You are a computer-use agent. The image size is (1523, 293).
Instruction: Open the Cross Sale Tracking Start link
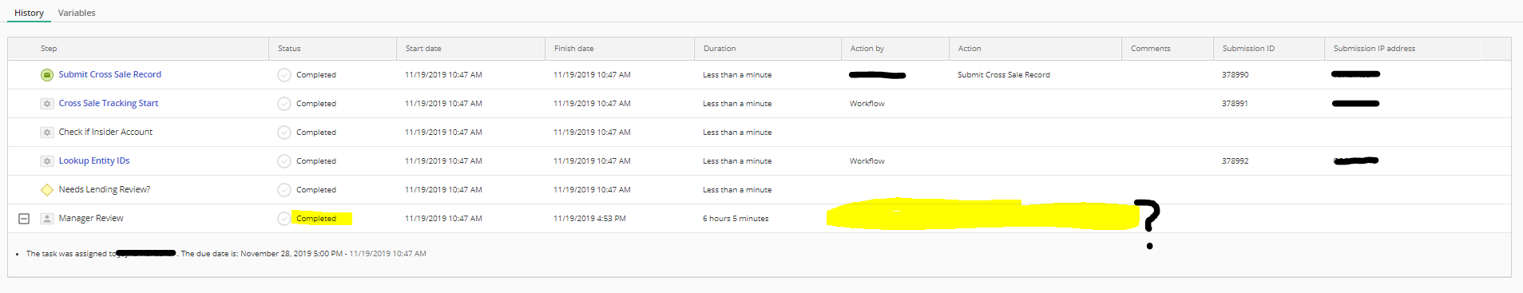[x=109, y=103]
